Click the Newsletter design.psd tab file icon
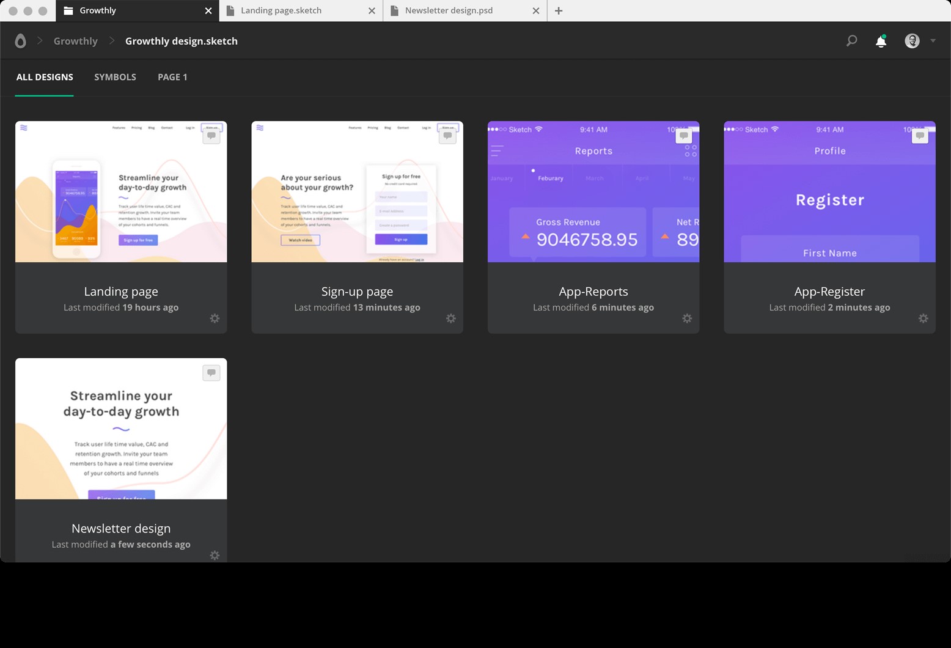 coord(394,10)
